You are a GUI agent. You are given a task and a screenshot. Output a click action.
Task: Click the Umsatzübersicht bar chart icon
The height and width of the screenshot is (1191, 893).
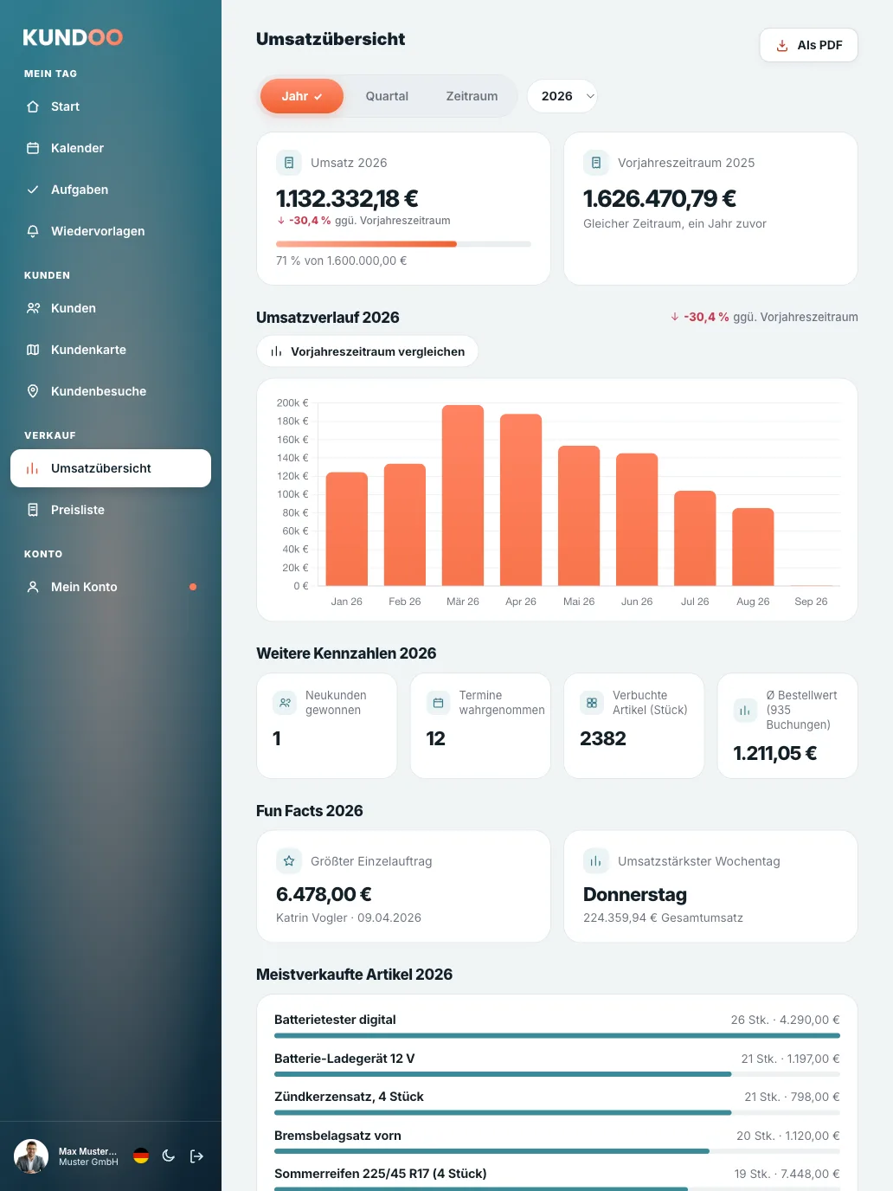pos(33,468)
